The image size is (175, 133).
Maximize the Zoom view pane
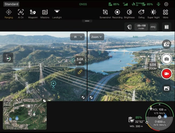[91, 97]
